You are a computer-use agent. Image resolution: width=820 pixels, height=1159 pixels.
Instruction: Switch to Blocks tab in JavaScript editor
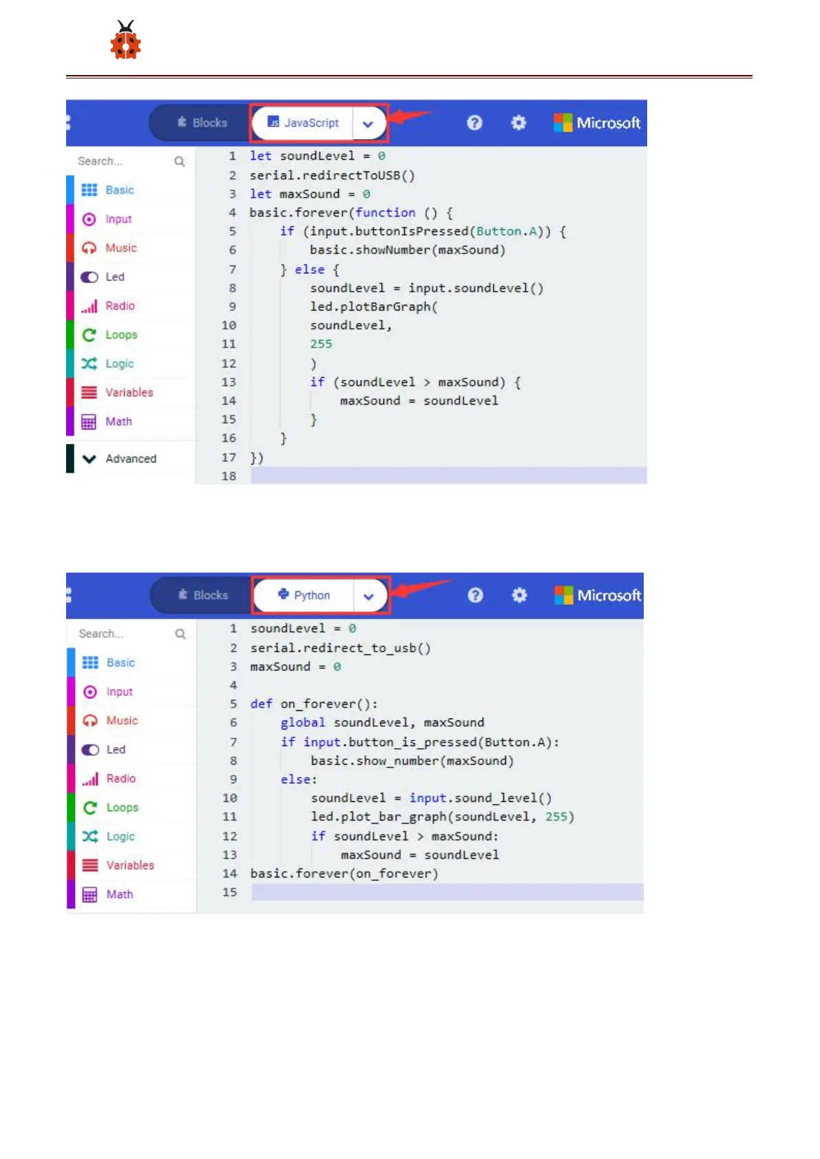[x=202, y=123]
